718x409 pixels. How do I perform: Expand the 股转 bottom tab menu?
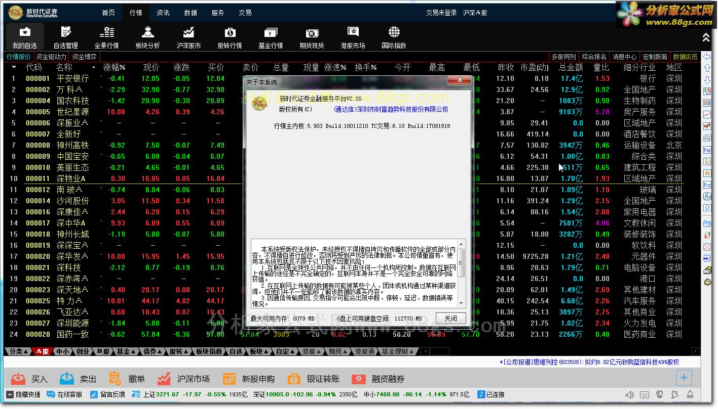(x=178, y=351)
